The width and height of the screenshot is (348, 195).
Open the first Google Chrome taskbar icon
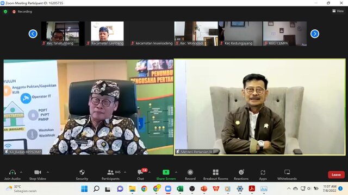click(144, 189)
